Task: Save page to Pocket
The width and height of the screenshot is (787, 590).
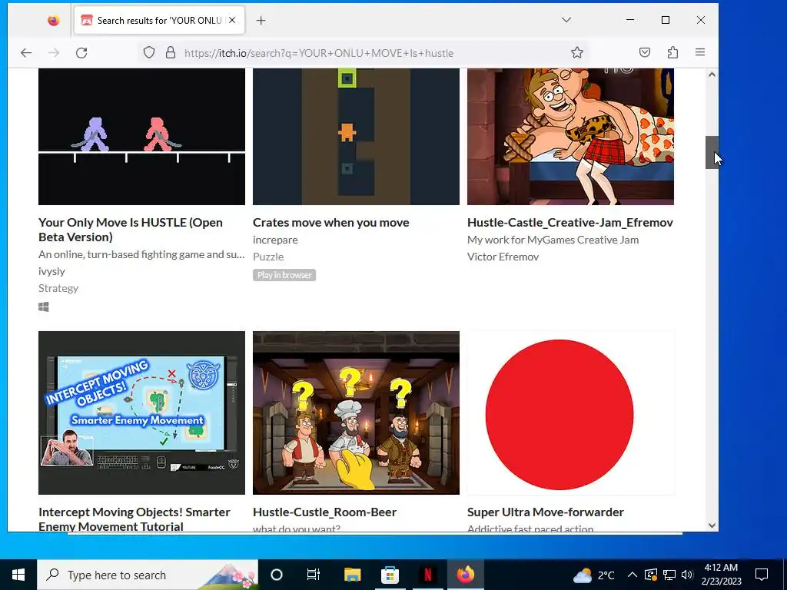Action: tap(645, 53)
